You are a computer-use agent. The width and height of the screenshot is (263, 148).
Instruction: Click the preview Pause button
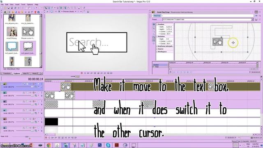pos(95,73)
